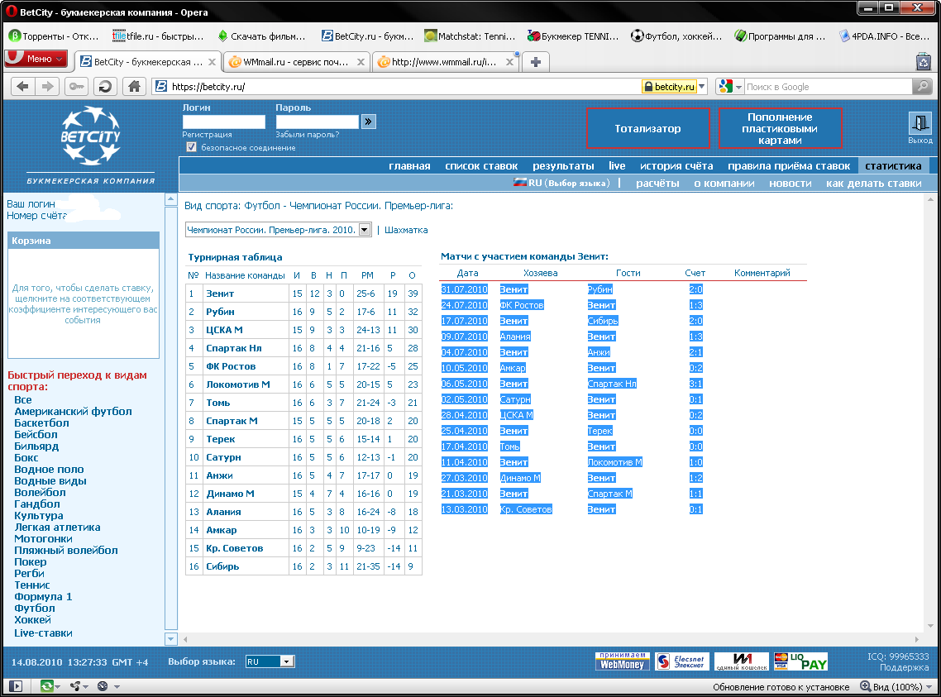Click the Единый кошелек payment logo
The image size is (941, 697).
click(742, 661)
